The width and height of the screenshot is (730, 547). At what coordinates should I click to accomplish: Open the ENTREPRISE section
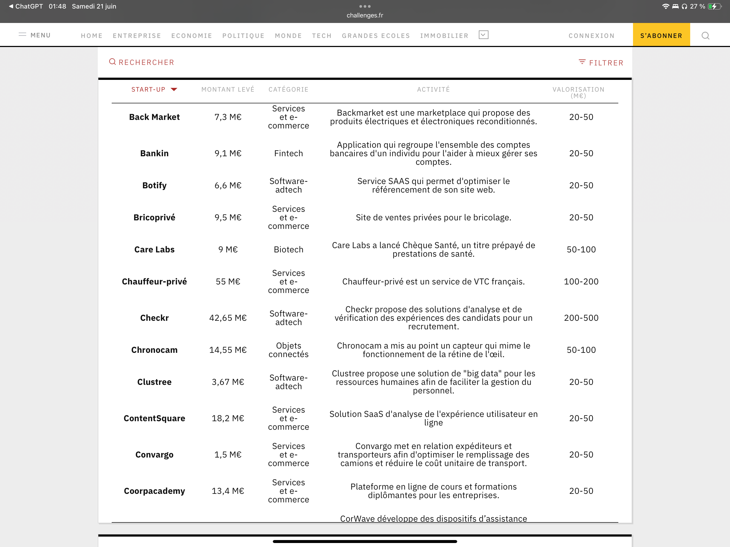click(137, 36)
